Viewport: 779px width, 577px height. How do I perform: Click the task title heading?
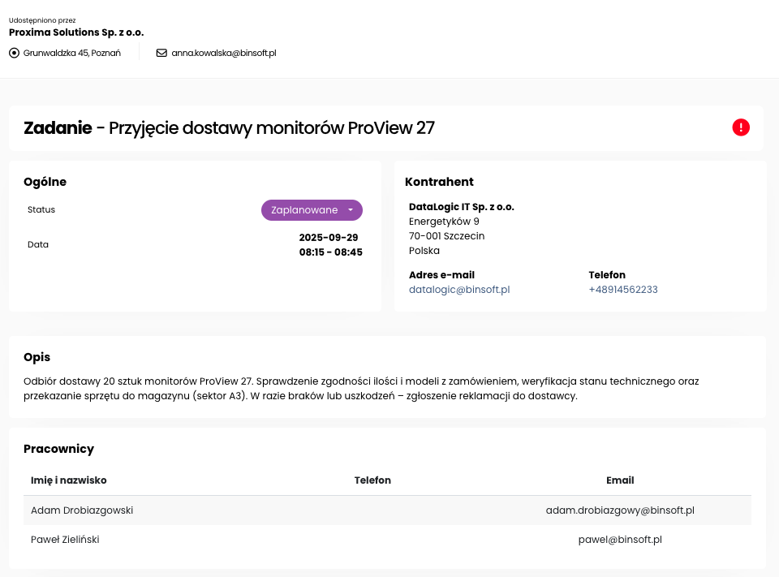click(x=230, y=128)
